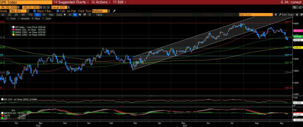Click the Table view button
303x127 pixels.
(99, 15)
